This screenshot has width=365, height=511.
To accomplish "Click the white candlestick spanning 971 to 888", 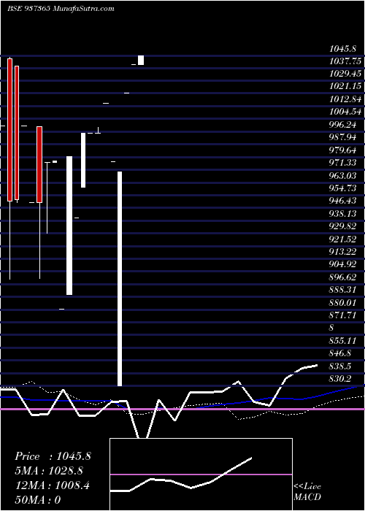I will [69, 226].
